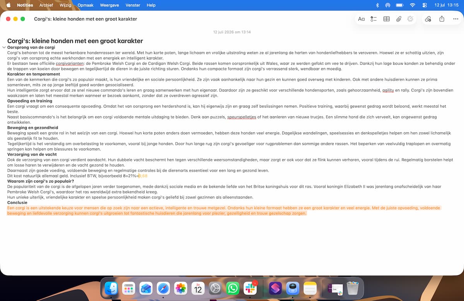Image resolution: width=464 pixels, height=301 pixels.
Task: Open WhatsApp from the Dock
Action: pyautogui.click(x=233, y=288)
